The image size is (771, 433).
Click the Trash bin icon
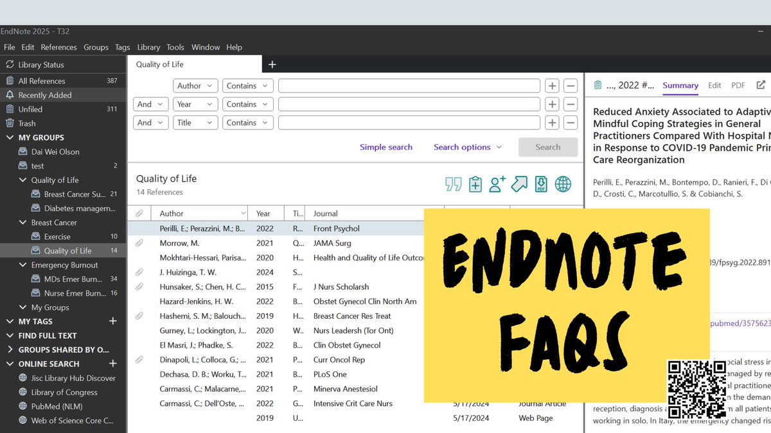10,123
